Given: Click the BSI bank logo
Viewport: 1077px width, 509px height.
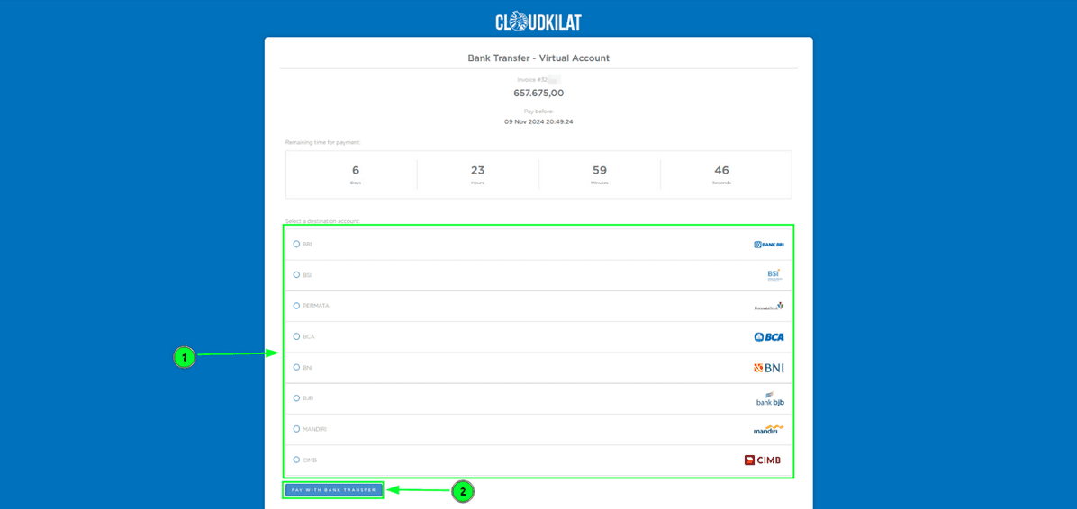Looking at the screenshot, I should point(774,275).
